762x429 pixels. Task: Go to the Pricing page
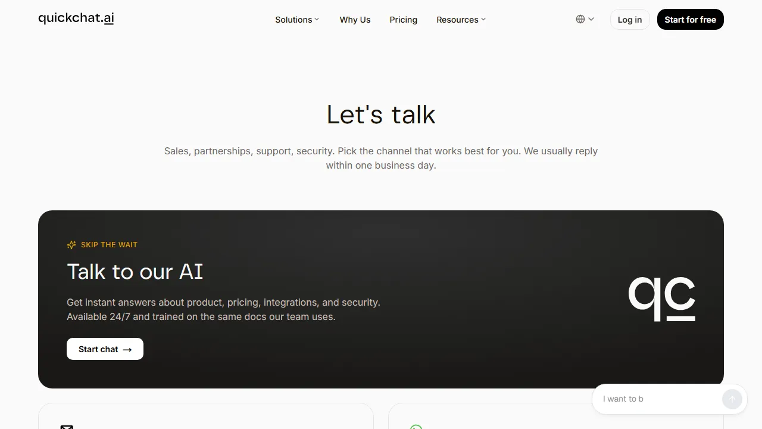pyautogui.click(x=403, y=20)
